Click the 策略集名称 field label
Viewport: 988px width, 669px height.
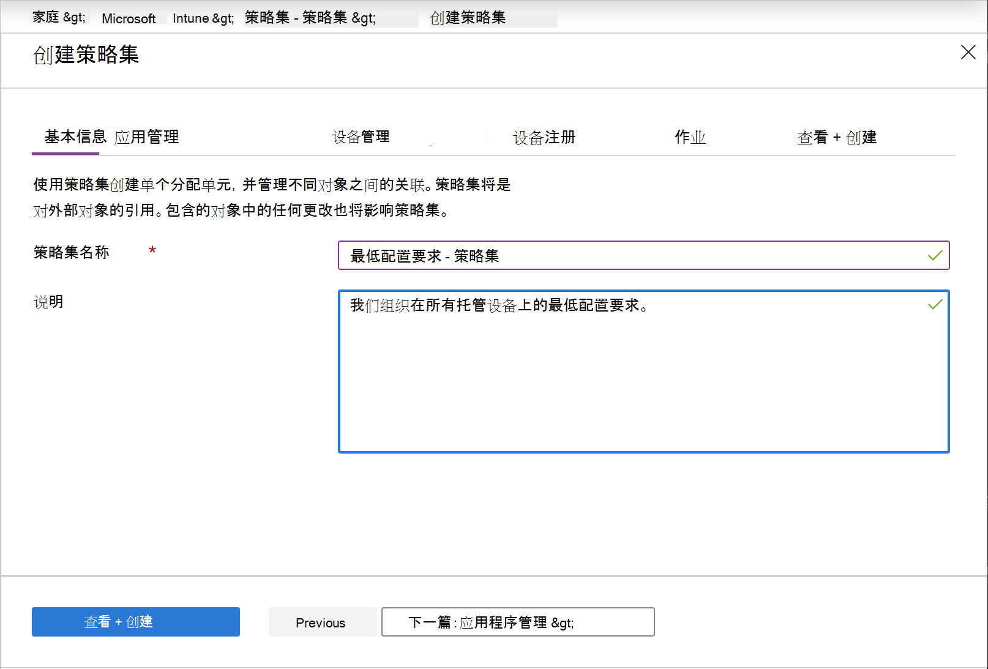72,252
